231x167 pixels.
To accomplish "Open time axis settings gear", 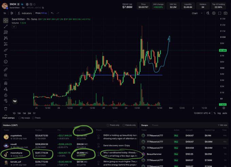I will [224, 108].
